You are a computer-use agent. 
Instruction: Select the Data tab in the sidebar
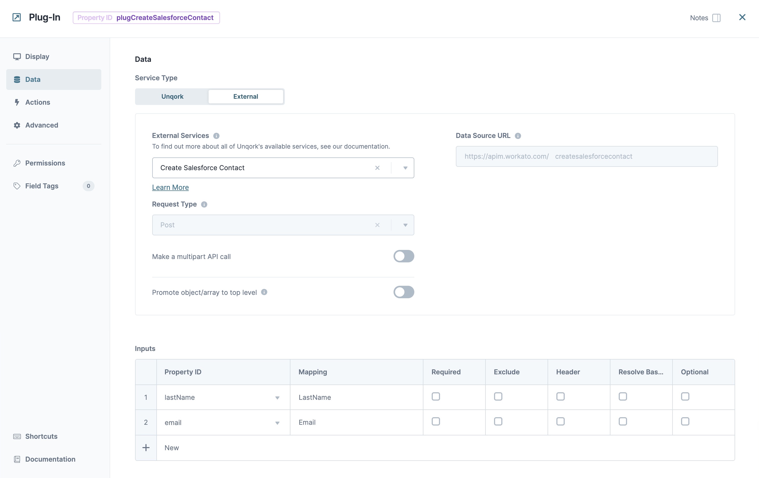click(54, 79)
